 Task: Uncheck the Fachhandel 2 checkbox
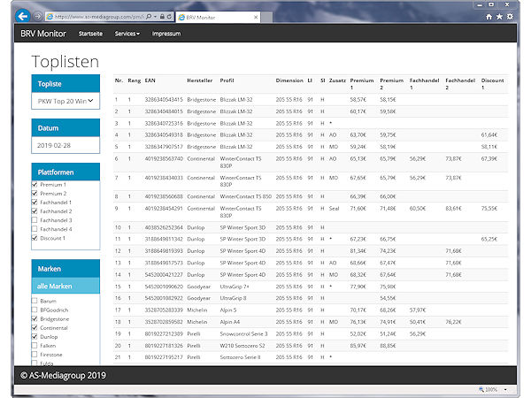click(x=35, y=211)
